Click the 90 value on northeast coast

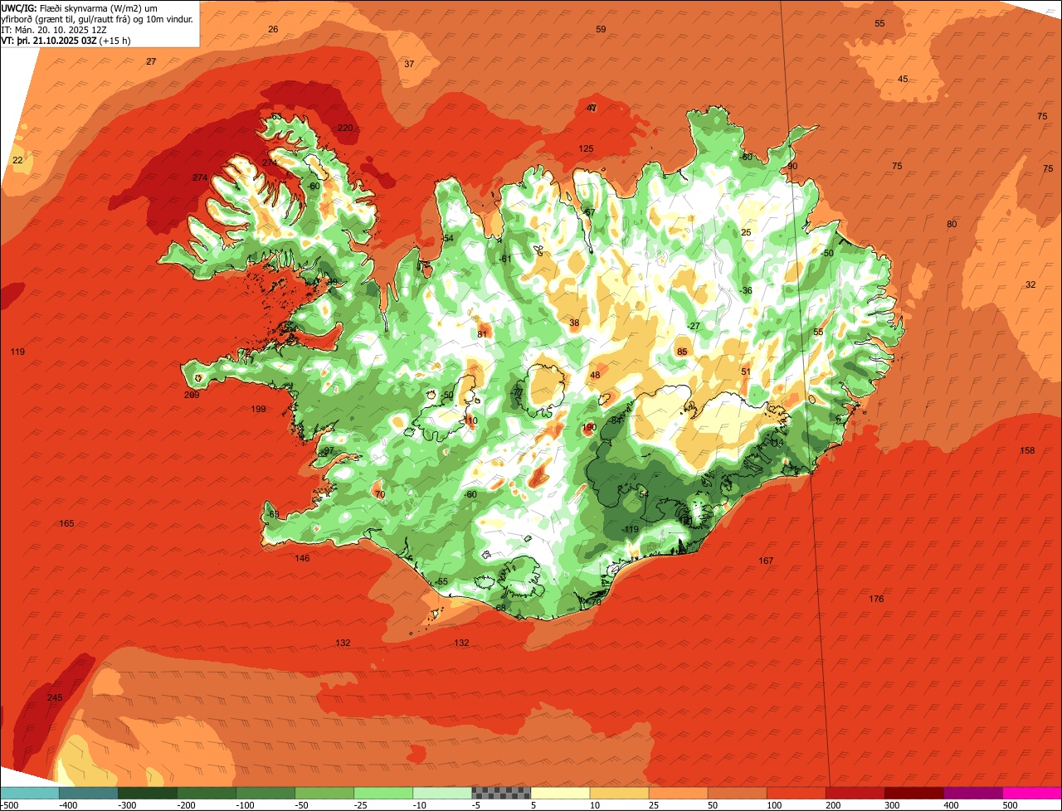click(x=792, y=166)
